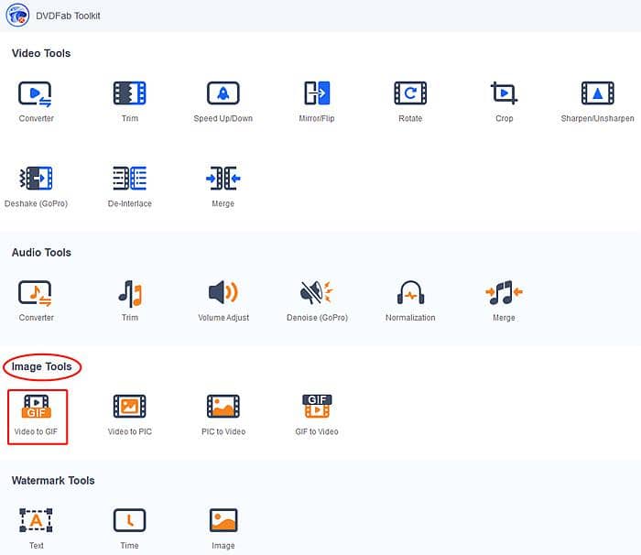Viewport: 641px width, 555px height.
Task: Open the Sharpen/Unsharpen tool
Action: [597, 102]
